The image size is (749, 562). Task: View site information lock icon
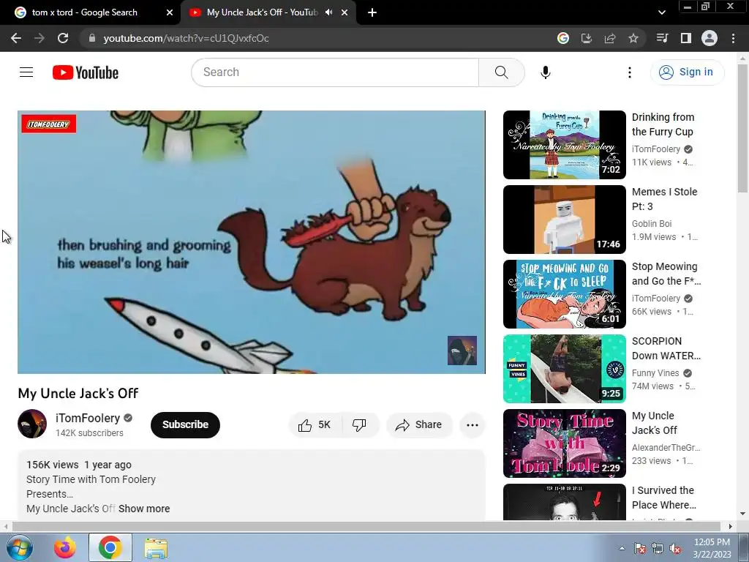(92, 38)
